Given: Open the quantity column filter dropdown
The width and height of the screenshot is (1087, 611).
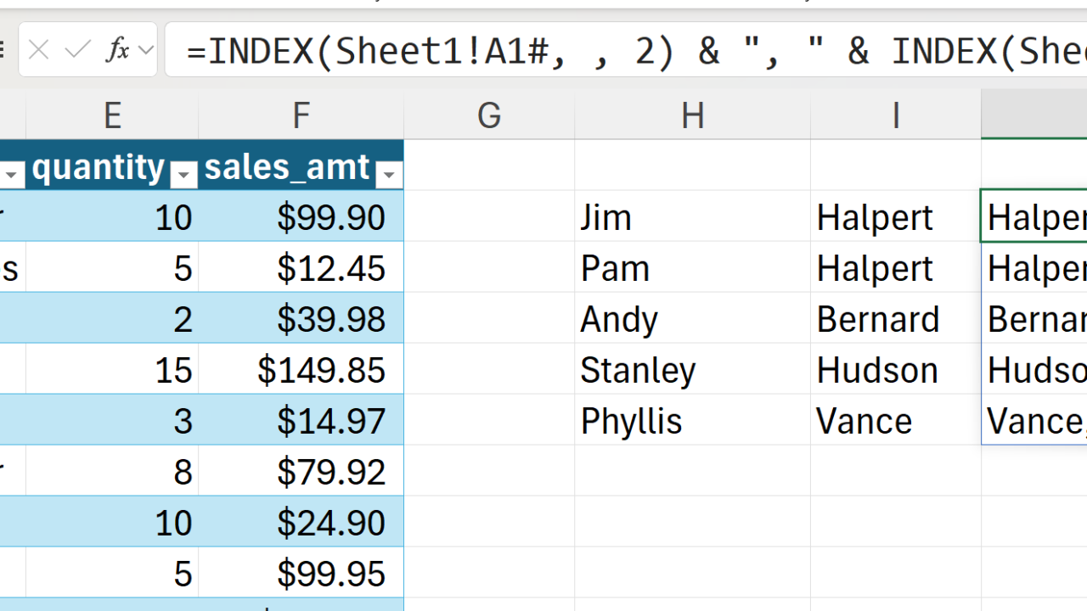Looking at the screenshot, I should pos(183,175).
